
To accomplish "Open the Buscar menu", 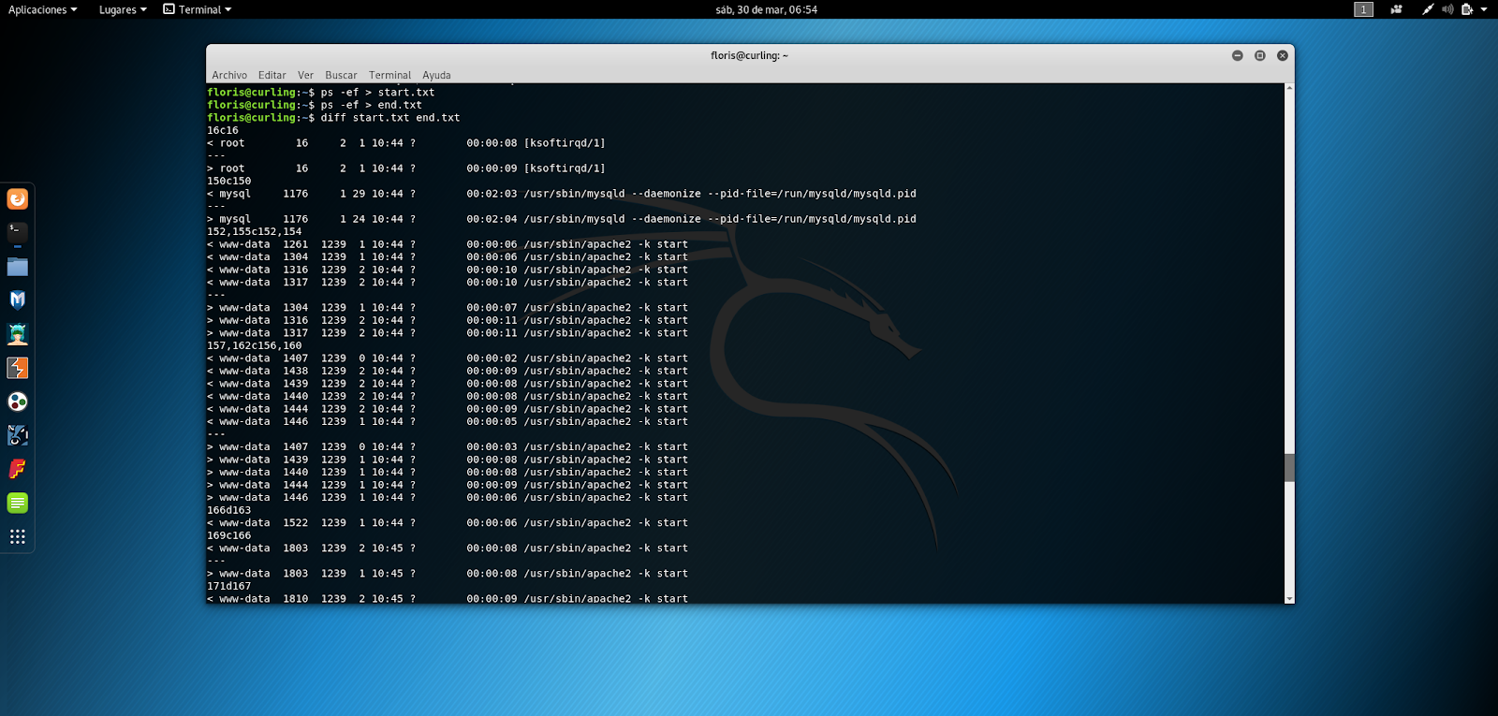I will coord(341,75).
